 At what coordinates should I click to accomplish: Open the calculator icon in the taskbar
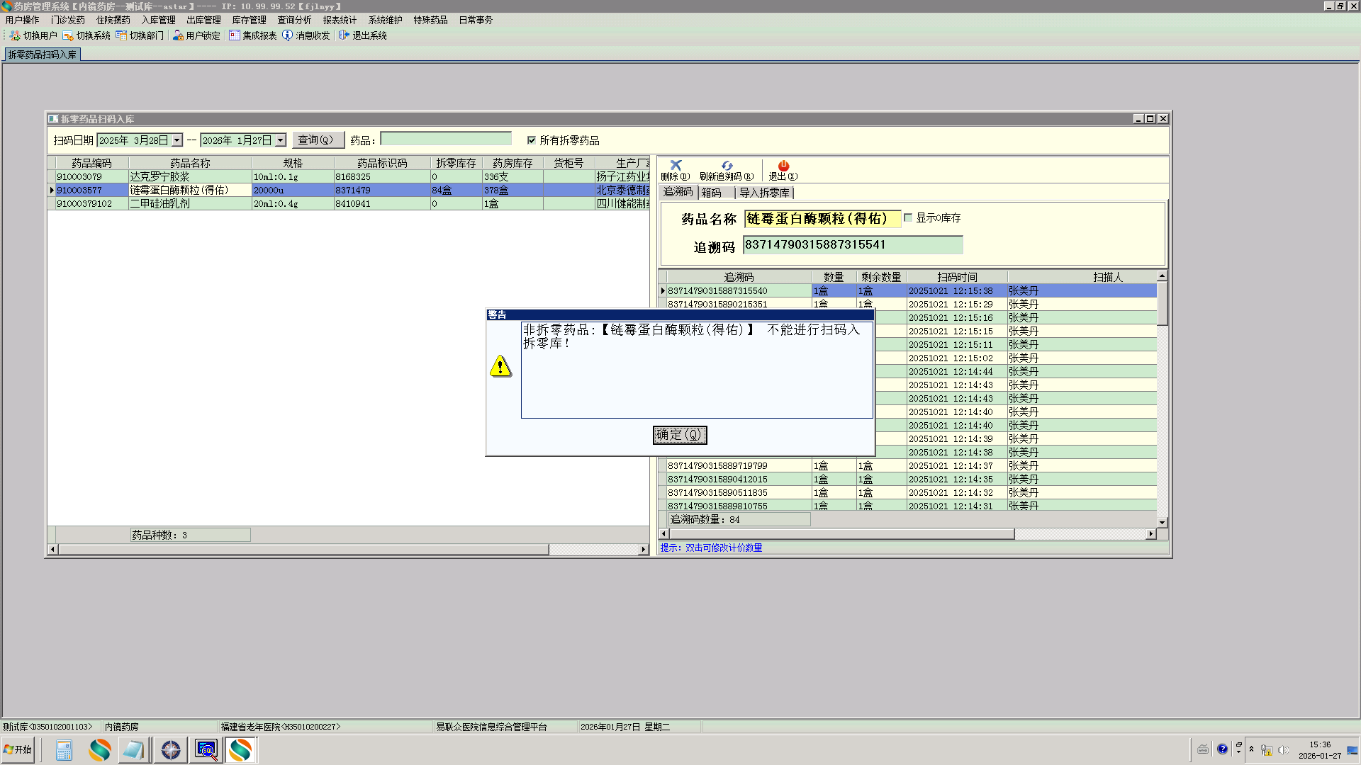click(64, 750)
